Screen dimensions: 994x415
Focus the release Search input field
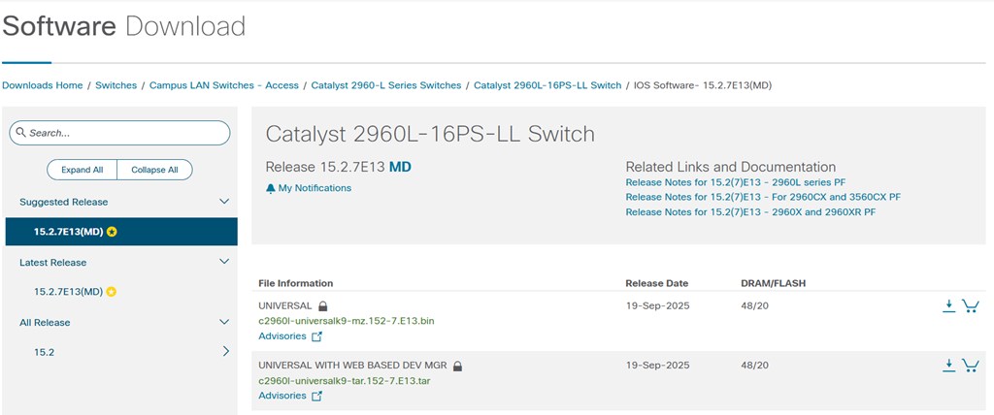coord(126,133)
